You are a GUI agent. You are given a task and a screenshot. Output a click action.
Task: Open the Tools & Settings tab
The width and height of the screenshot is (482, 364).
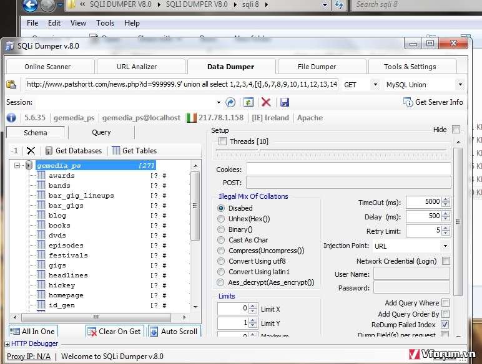pos(410,67)
